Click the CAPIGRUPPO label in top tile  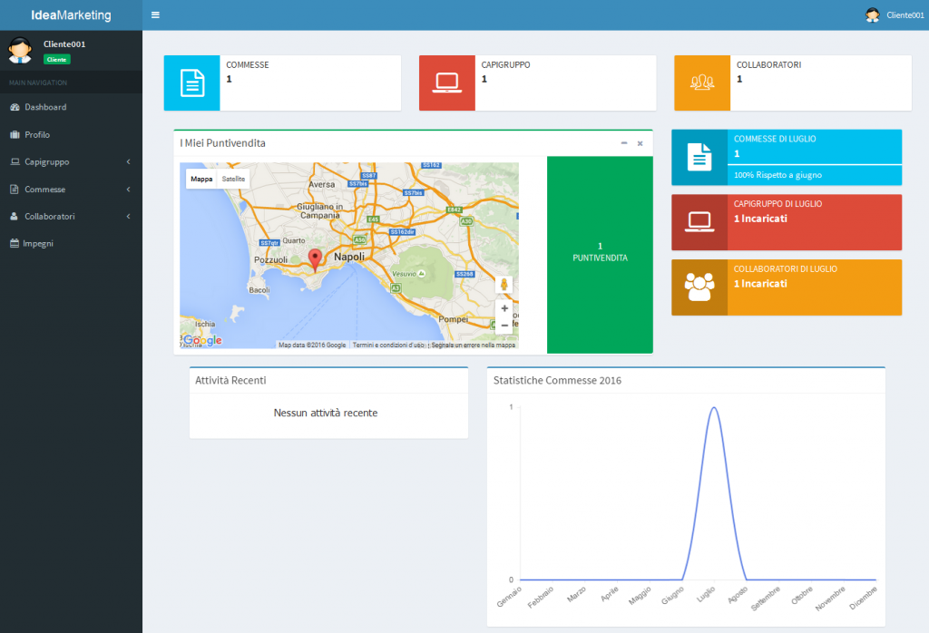[x=506, y=64]
